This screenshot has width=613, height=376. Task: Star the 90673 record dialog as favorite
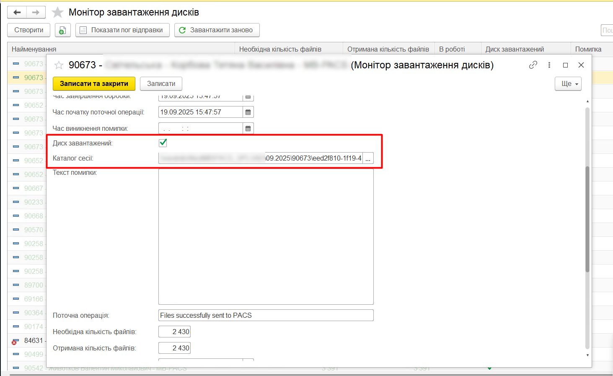tap(59, 65)
